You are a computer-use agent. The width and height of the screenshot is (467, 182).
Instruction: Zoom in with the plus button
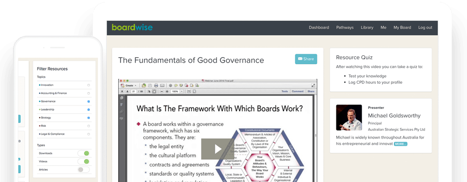coord(167,91)
